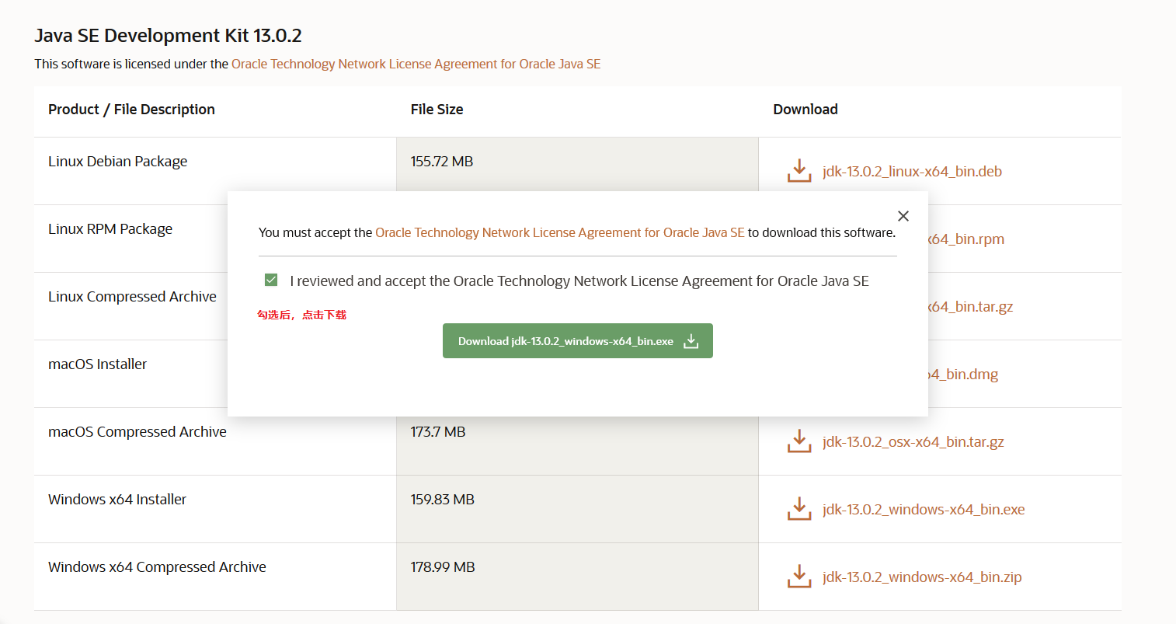Close the license agreement dialog
Screen dimensions: 1176x624
click(903, 216)
